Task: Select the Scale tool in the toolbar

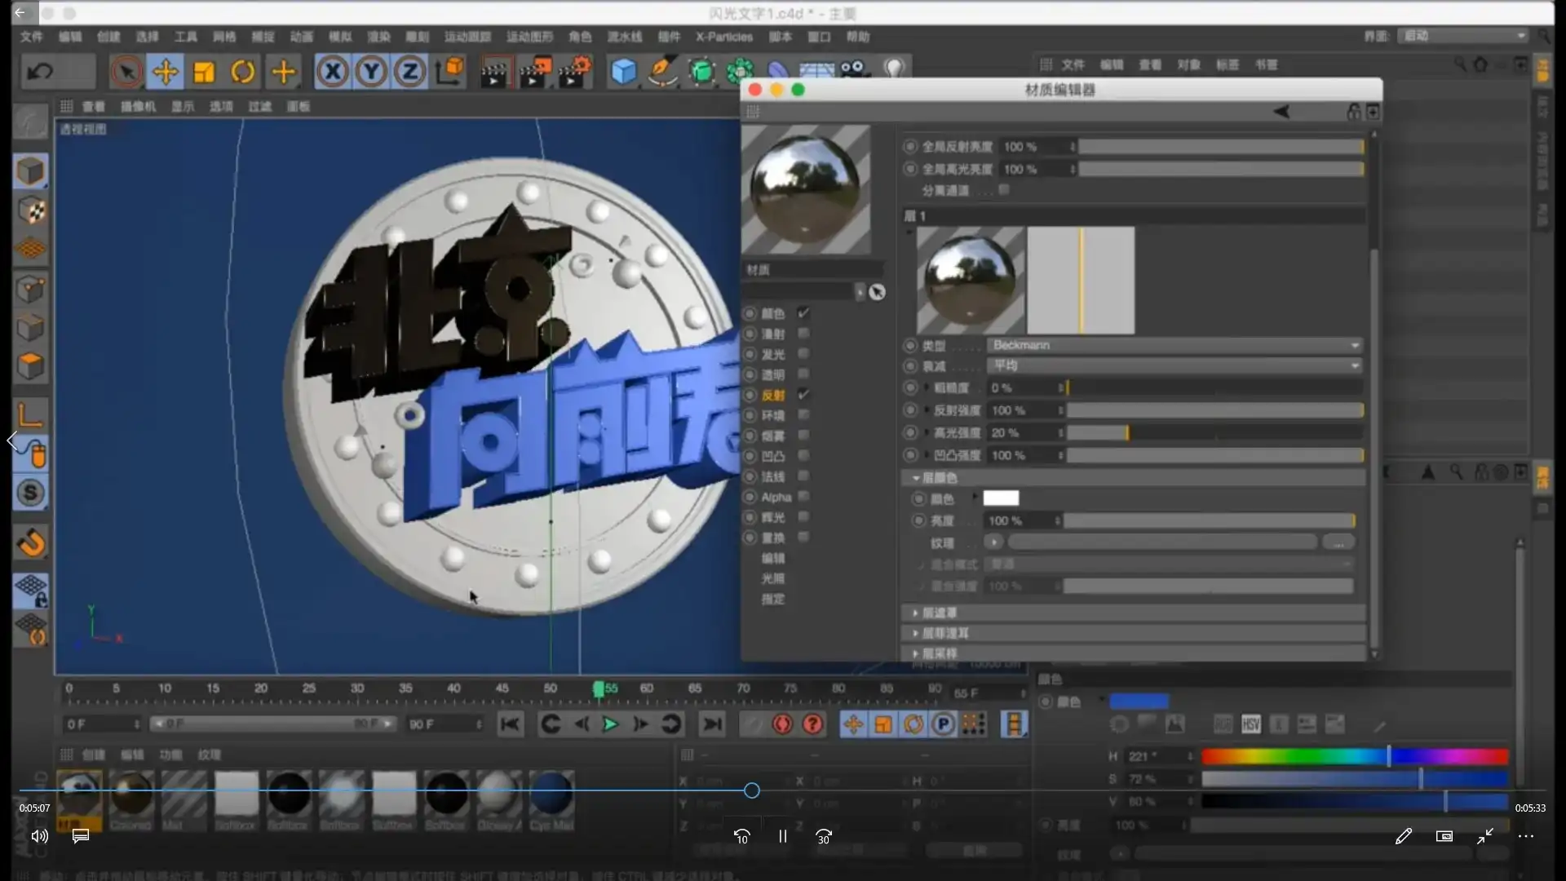Action: [x=204, y=72]
